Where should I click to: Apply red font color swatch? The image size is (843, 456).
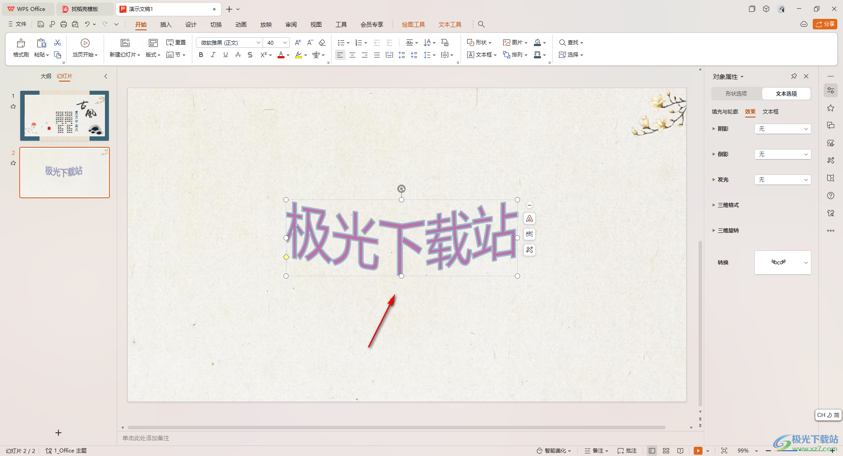pyautogui.click(x=281, y=55)
